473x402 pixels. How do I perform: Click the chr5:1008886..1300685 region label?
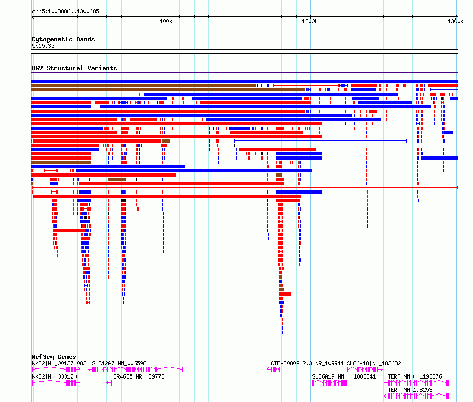coord(65,11)
